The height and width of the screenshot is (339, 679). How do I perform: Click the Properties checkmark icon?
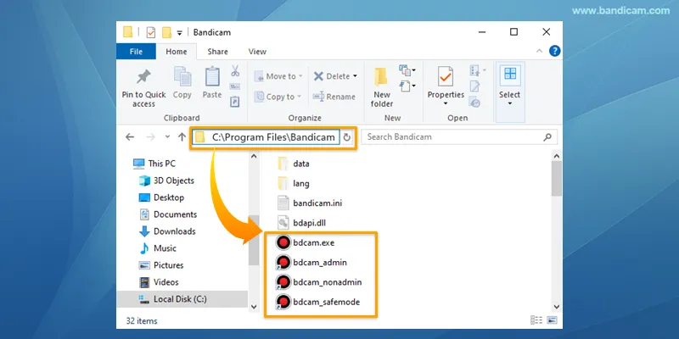(x=445, y=76)
